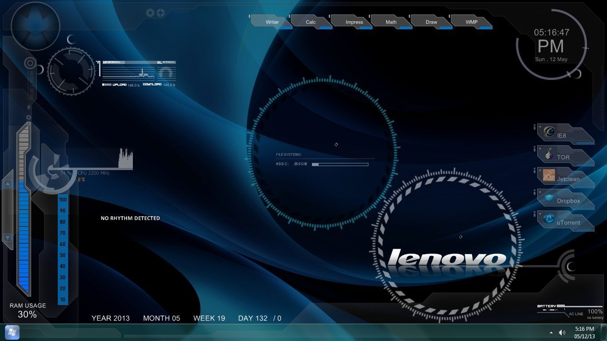Open Math from the top launcher bar
This screenshot has width=607, height=341.
(390, 21)
